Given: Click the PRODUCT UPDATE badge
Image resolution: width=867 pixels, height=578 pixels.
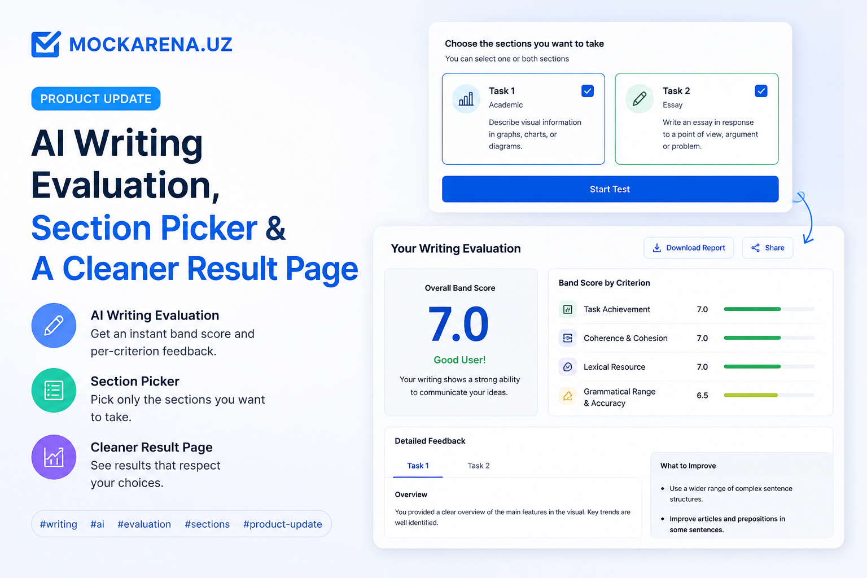Looking at the screenshot, I should (96, 99).
